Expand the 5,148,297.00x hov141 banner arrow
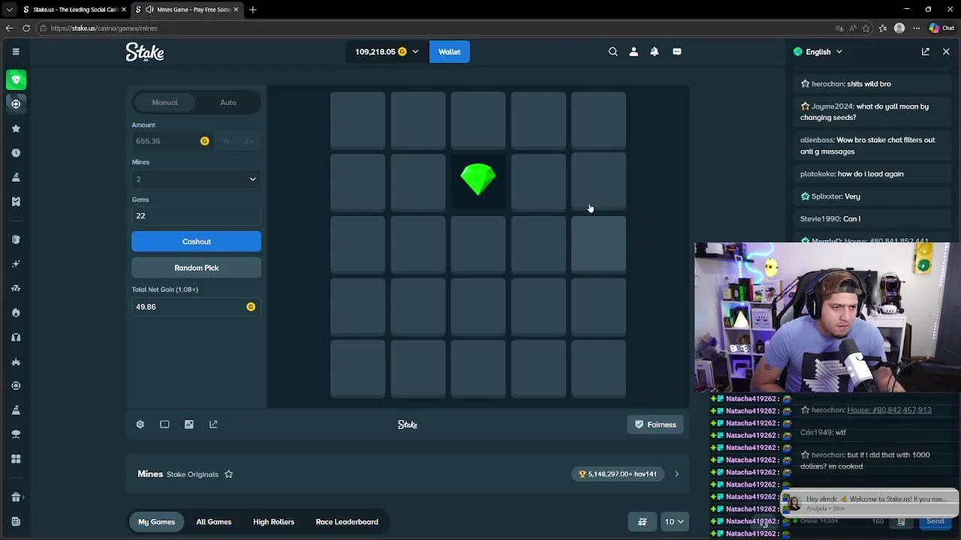 pyautogui.click(x=676, y=474)
